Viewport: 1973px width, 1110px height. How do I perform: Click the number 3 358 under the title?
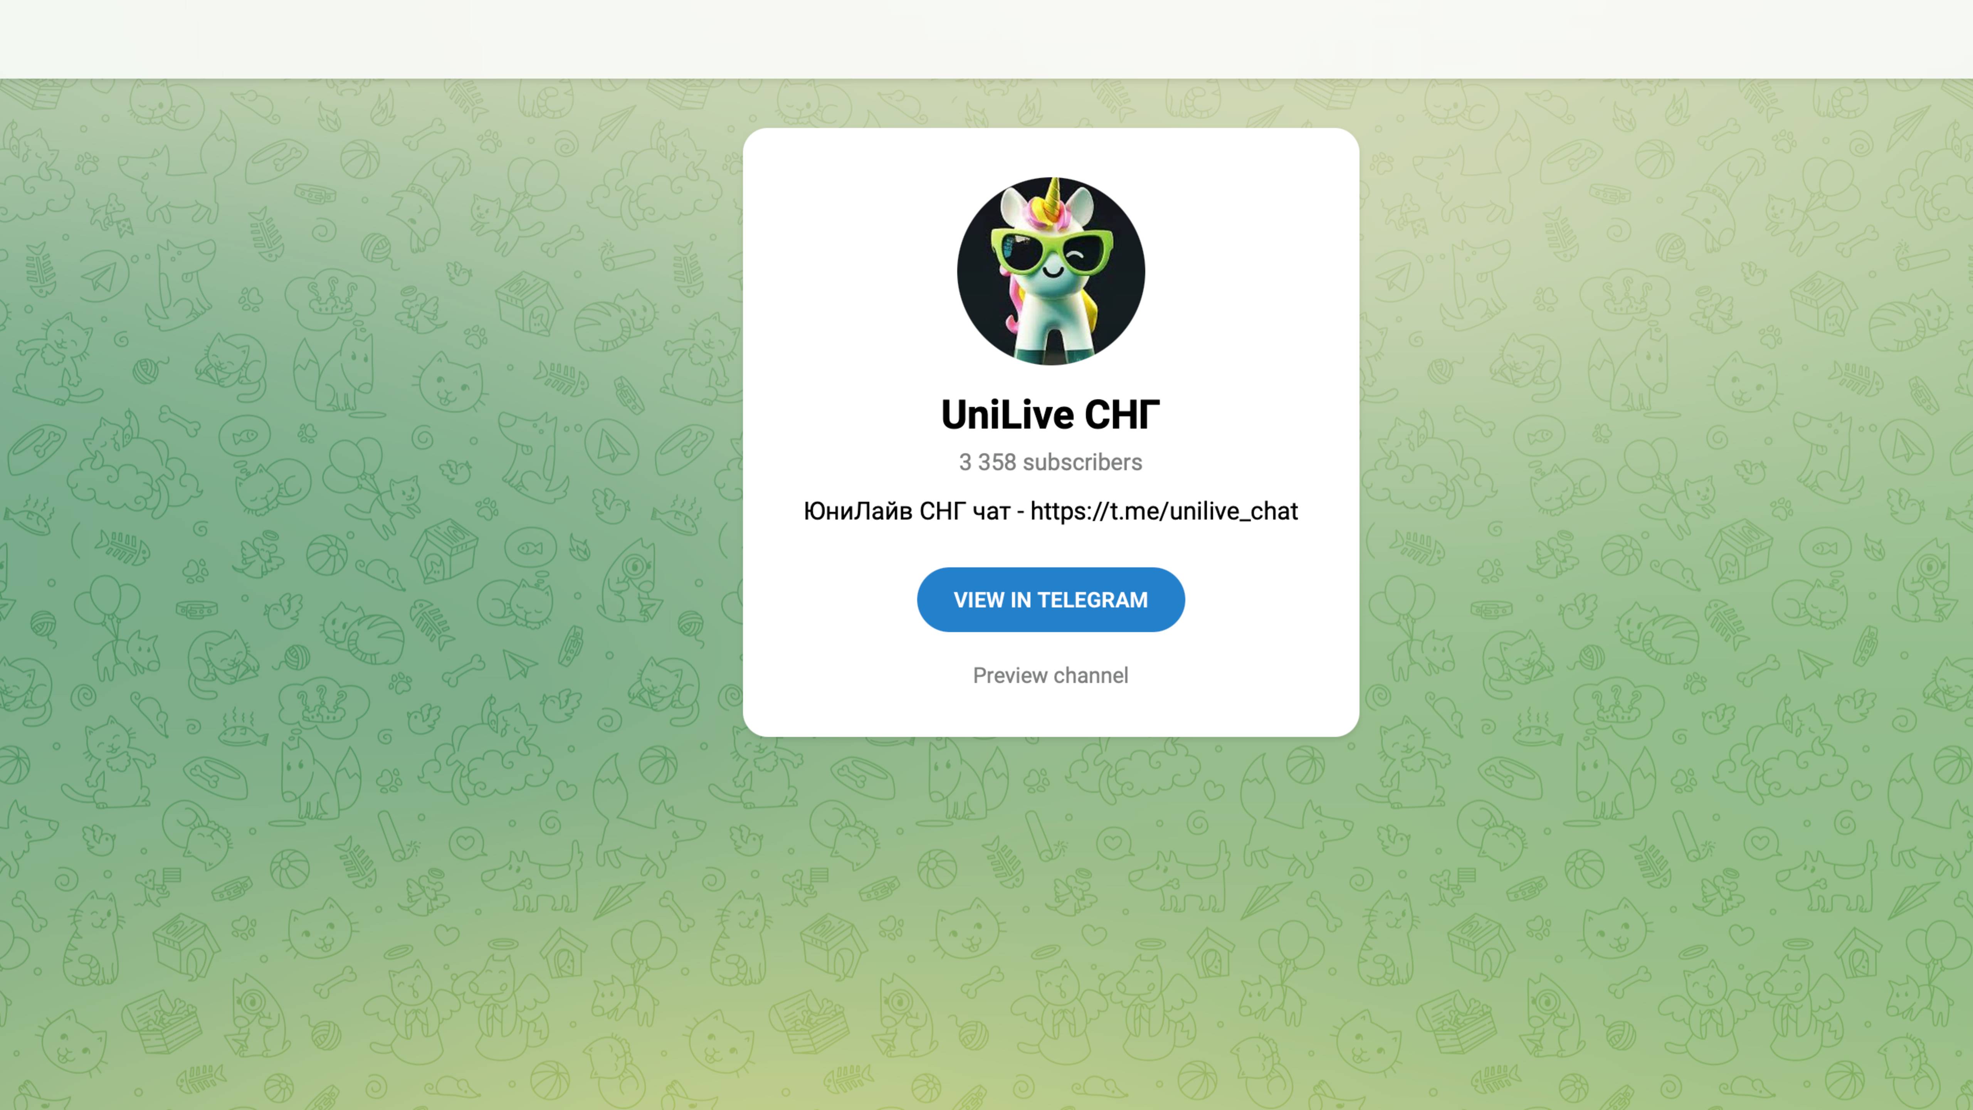pos(987,462)
